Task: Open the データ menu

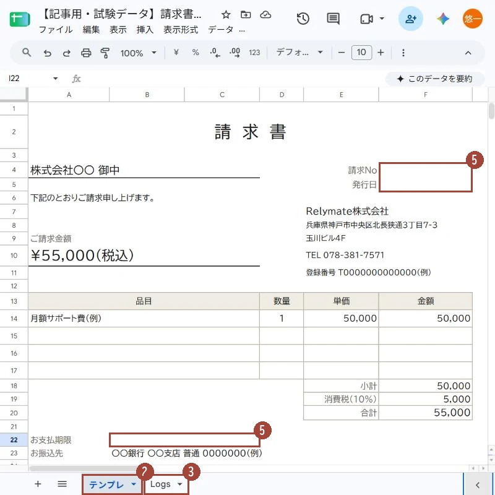Action: pyautogui.click(x=221, y=30)
